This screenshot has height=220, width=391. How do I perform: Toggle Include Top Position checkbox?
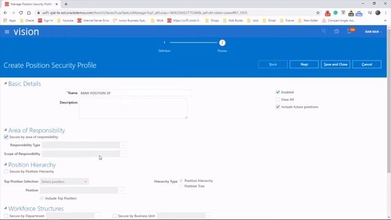tap(42, 198)
